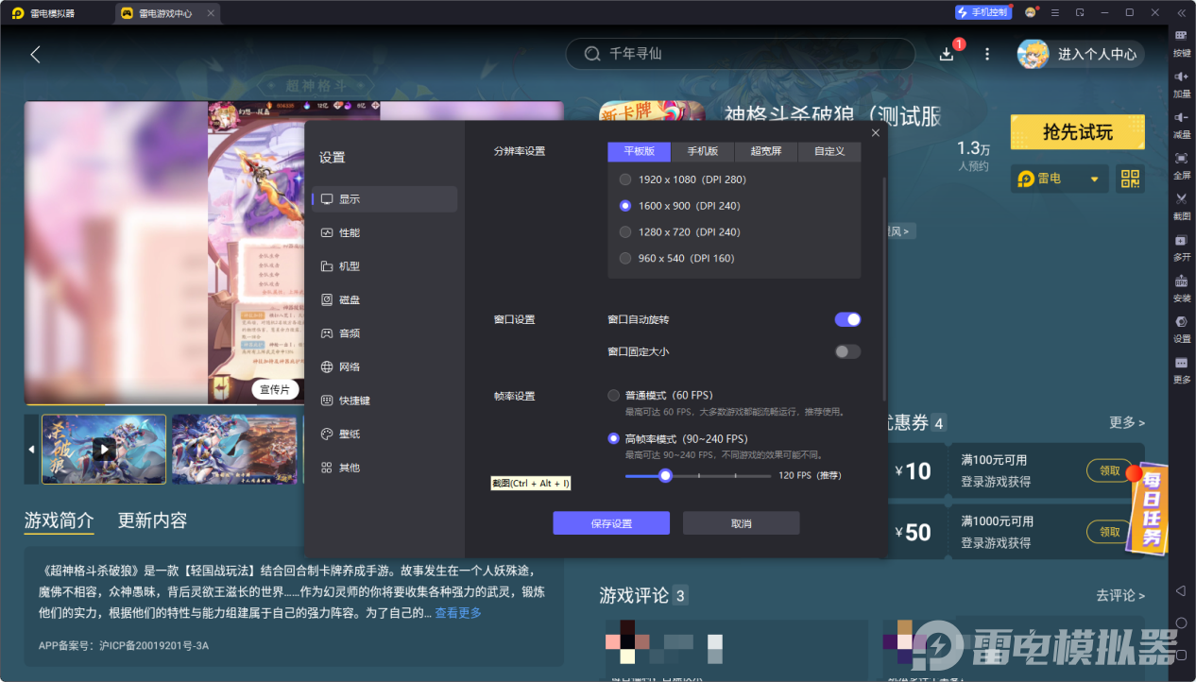Open the 更多 options menu beside download icon

click(x=986, y=54)
